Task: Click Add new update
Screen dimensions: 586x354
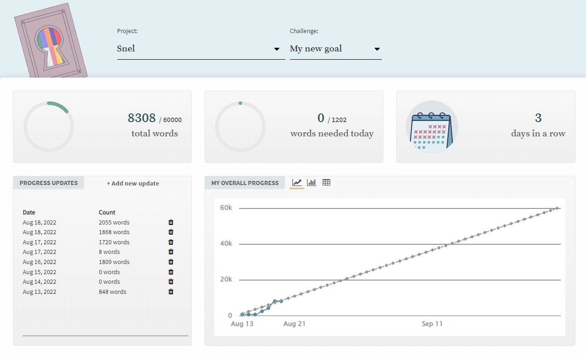Action: click(133, 183)
